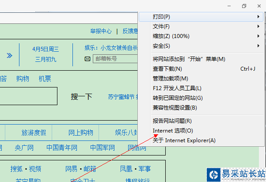Focus the 邮箱帐号 input field

tap(115, 59)
